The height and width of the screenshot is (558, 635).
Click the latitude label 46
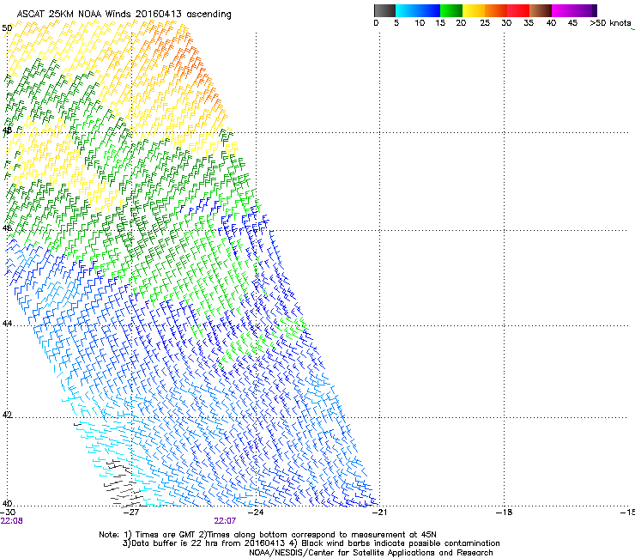7,228
